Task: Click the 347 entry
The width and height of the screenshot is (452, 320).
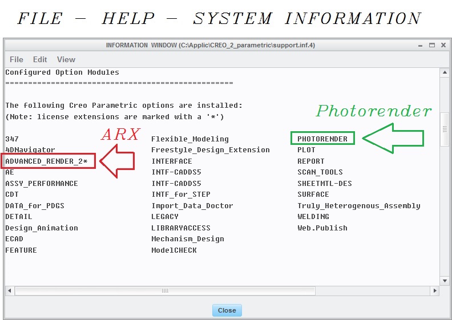Action: [x=12, y=139]
